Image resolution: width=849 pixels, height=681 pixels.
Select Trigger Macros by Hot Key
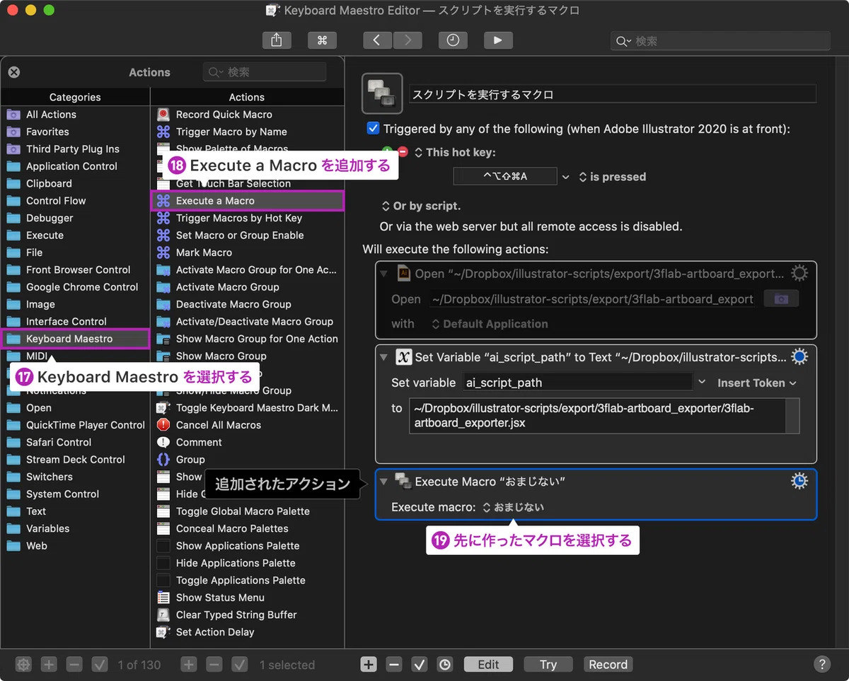tap(248, 218)
